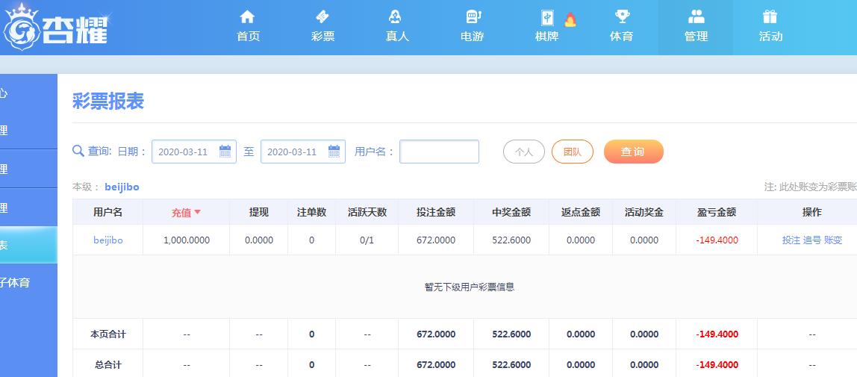
Task: Click the 杏耀 site logo
Action: pos(56,28)
